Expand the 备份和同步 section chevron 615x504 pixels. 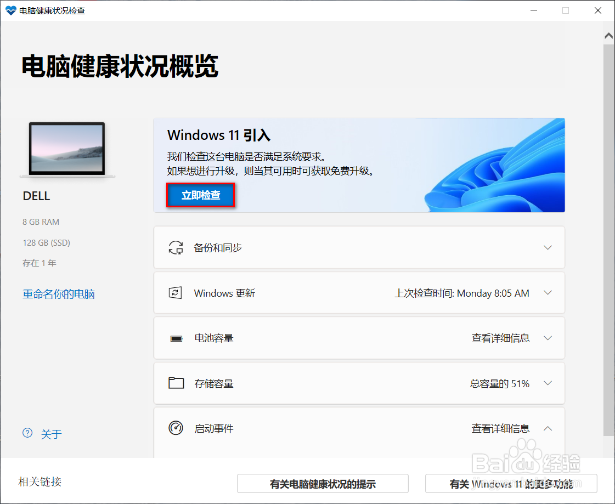(548, 248)
